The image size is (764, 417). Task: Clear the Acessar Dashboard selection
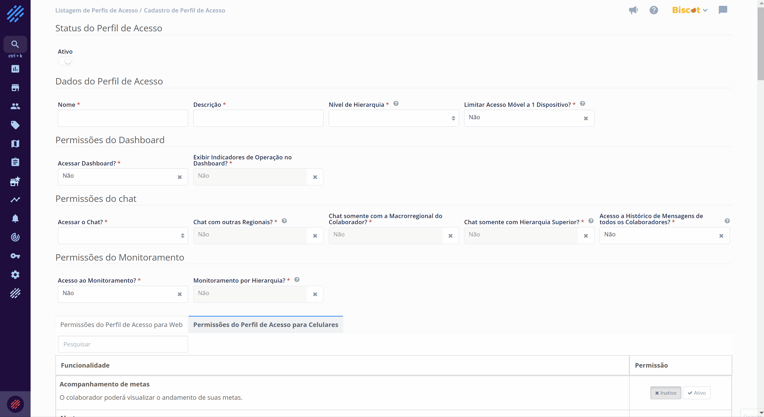tap(180, 177)
